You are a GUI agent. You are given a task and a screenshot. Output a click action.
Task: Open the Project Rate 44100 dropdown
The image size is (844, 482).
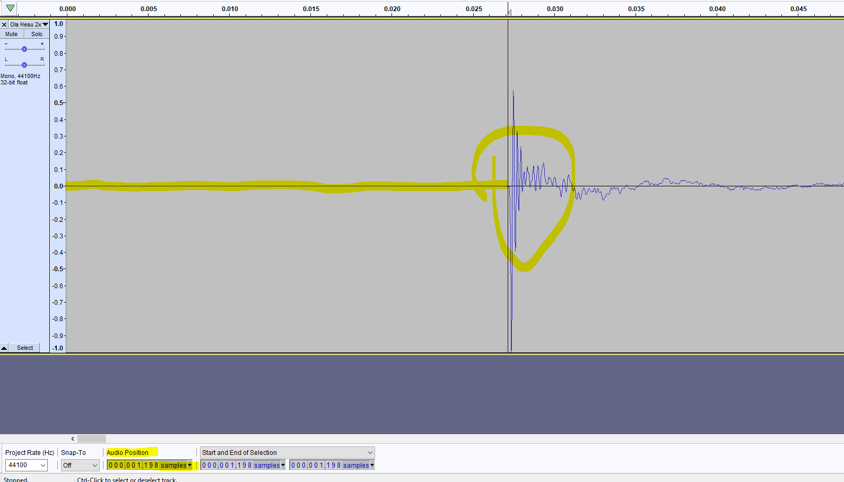(x=27, y=466)
